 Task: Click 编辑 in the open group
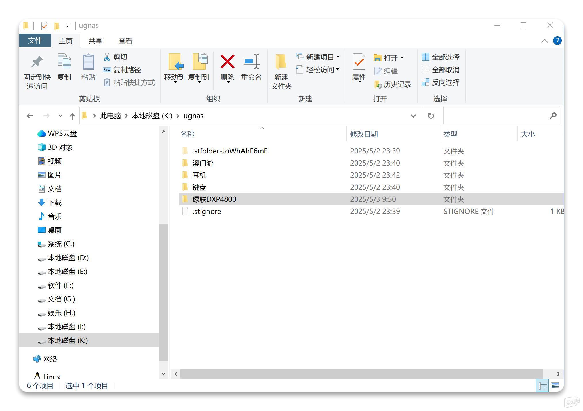click(386, 71)
